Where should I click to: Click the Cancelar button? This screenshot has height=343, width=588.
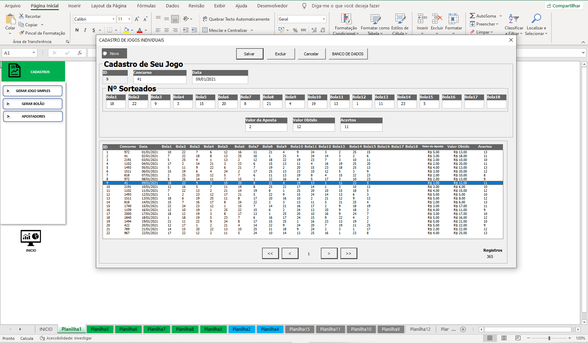coord(311,54)
